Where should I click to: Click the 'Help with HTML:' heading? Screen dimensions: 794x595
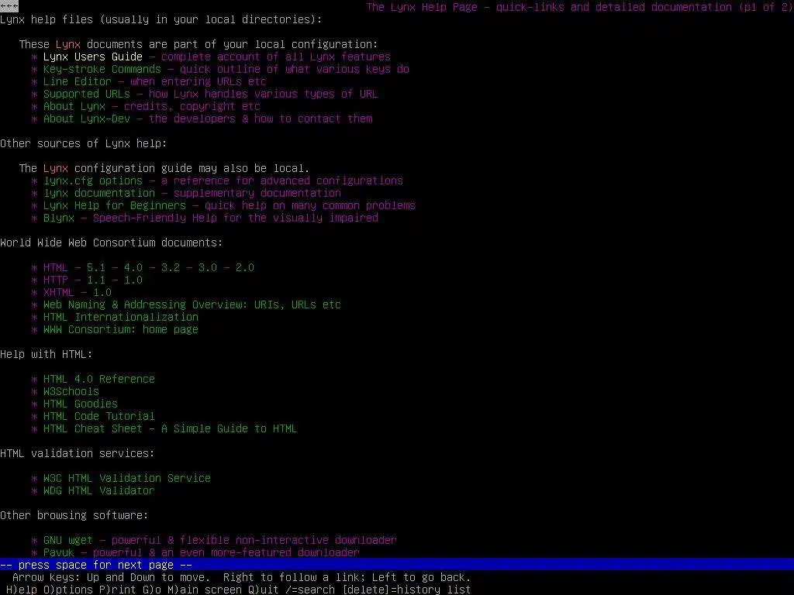pos(46,354)
